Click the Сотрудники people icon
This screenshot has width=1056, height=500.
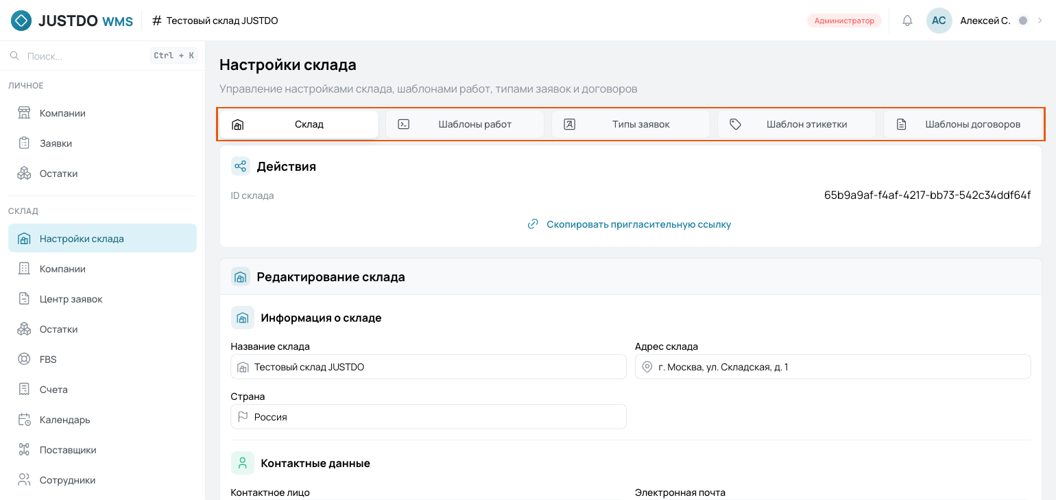point(24,480)
